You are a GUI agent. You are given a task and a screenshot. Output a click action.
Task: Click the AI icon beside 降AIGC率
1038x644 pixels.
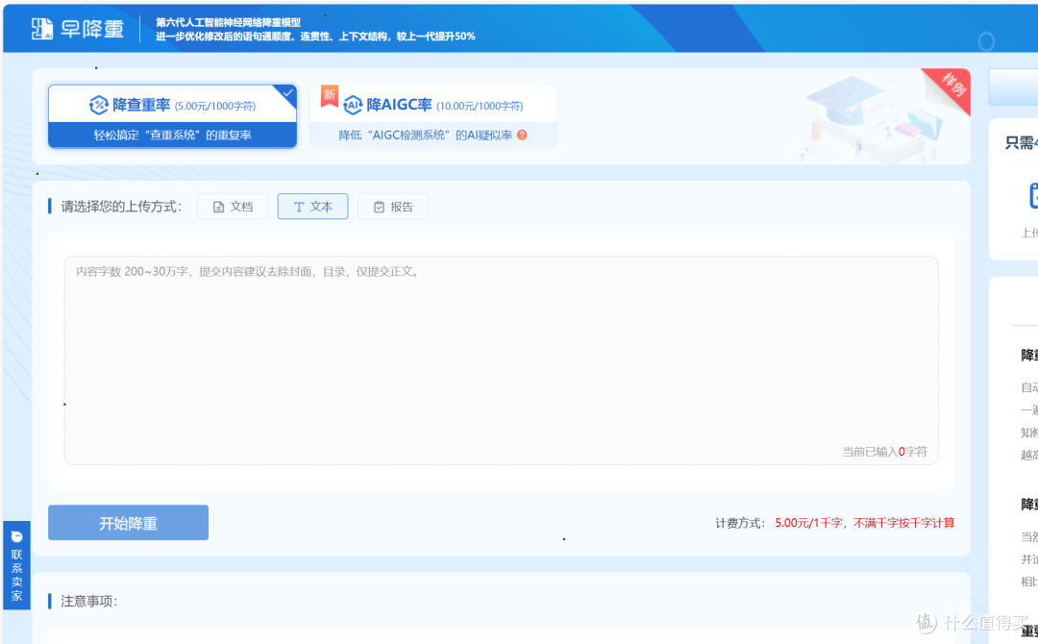pyautogui.click(x=352, y=105)
